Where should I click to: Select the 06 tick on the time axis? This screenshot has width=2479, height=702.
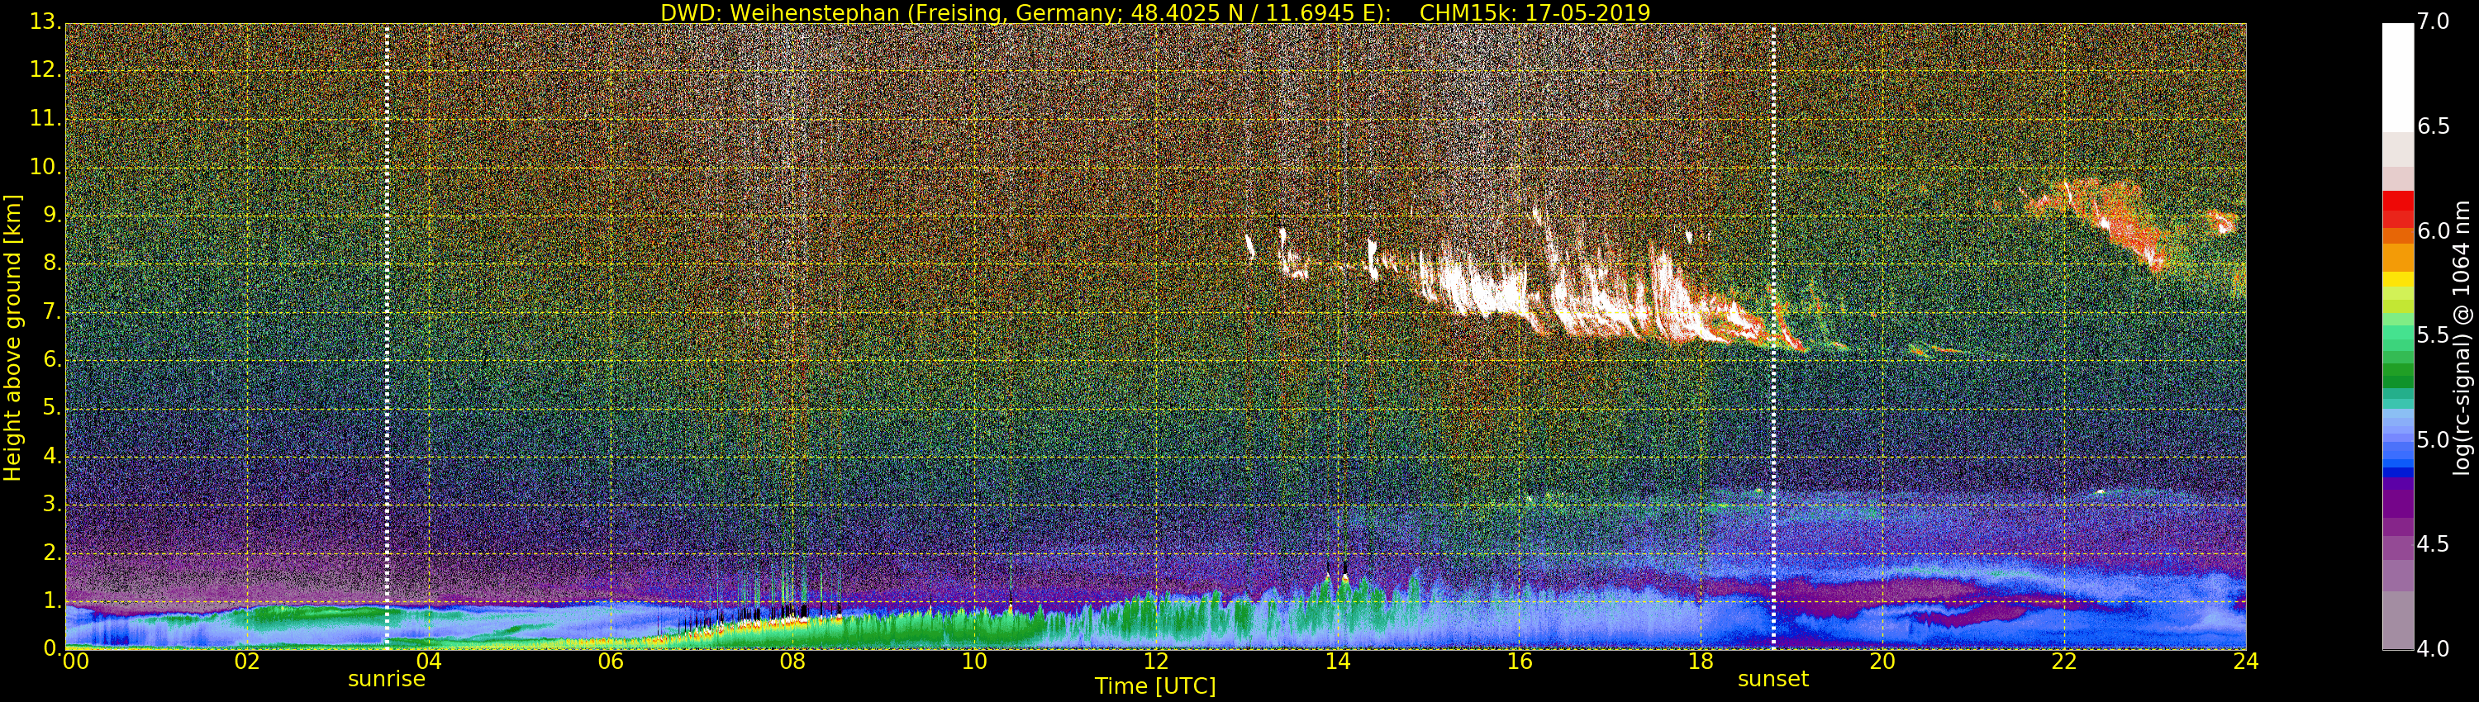coord(611,662)
